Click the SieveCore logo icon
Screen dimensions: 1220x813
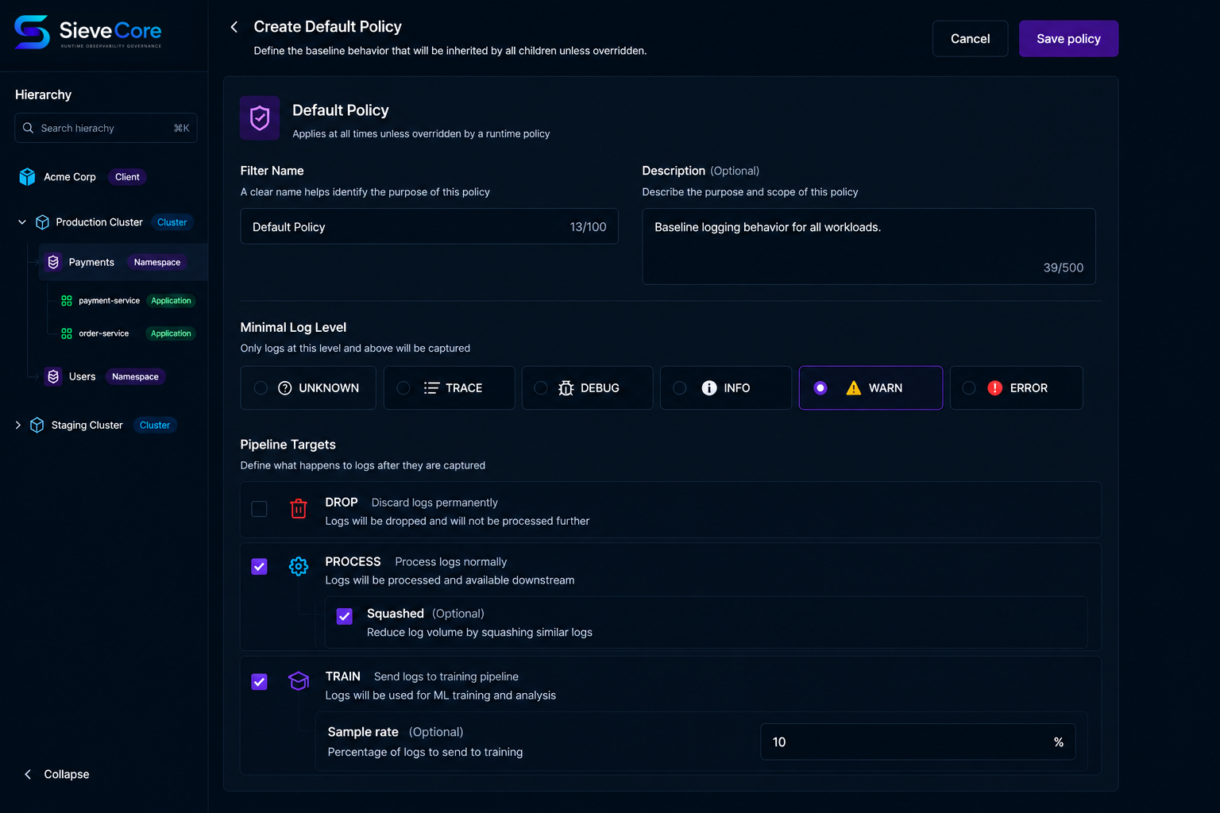[x=33, y=33]
